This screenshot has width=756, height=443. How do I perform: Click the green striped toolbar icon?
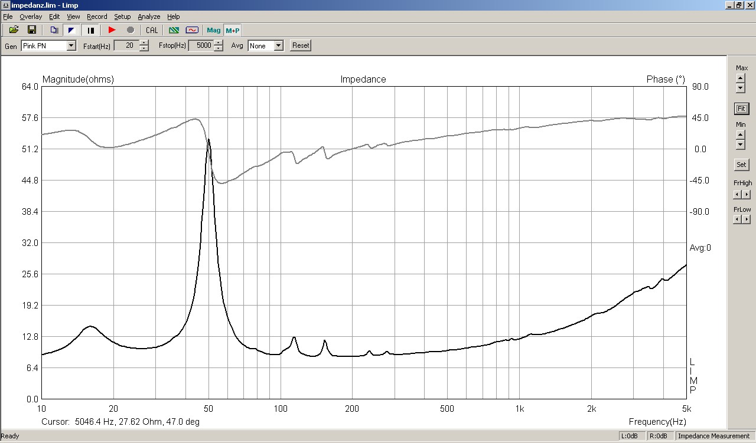(x=174, y=30)
